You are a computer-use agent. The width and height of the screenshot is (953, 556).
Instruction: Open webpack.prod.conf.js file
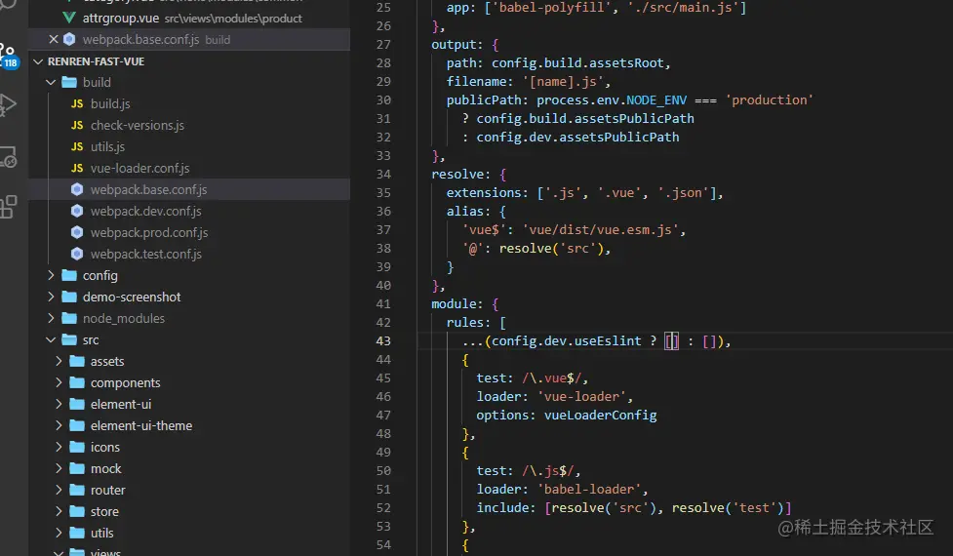coord(149,233)
